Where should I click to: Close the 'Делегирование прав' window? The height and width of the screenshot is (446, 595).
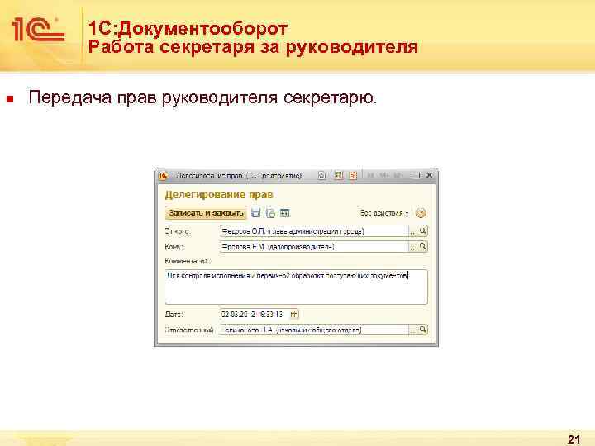[430, 175]
